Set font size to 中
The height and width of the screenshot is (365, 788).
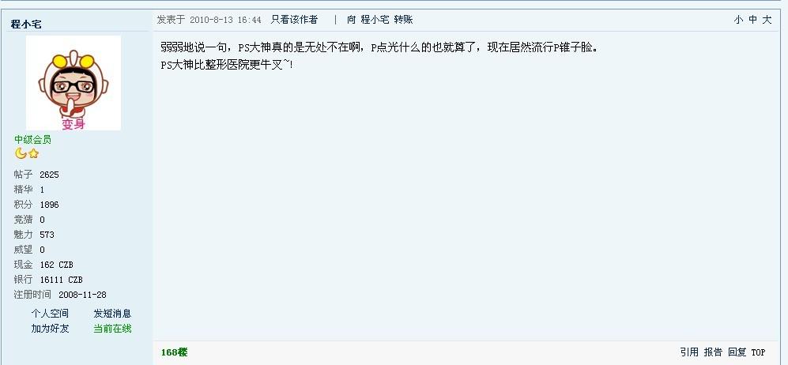(x=752, y=20)
